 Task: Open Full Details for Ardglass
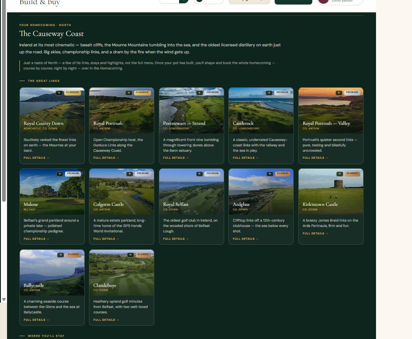(245, 239)
